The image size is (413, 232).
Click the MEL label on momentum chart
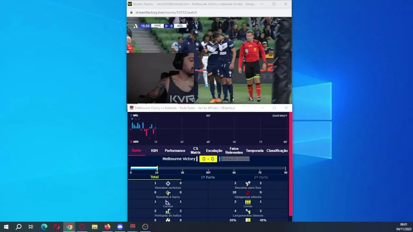click(x=136, y=115)
